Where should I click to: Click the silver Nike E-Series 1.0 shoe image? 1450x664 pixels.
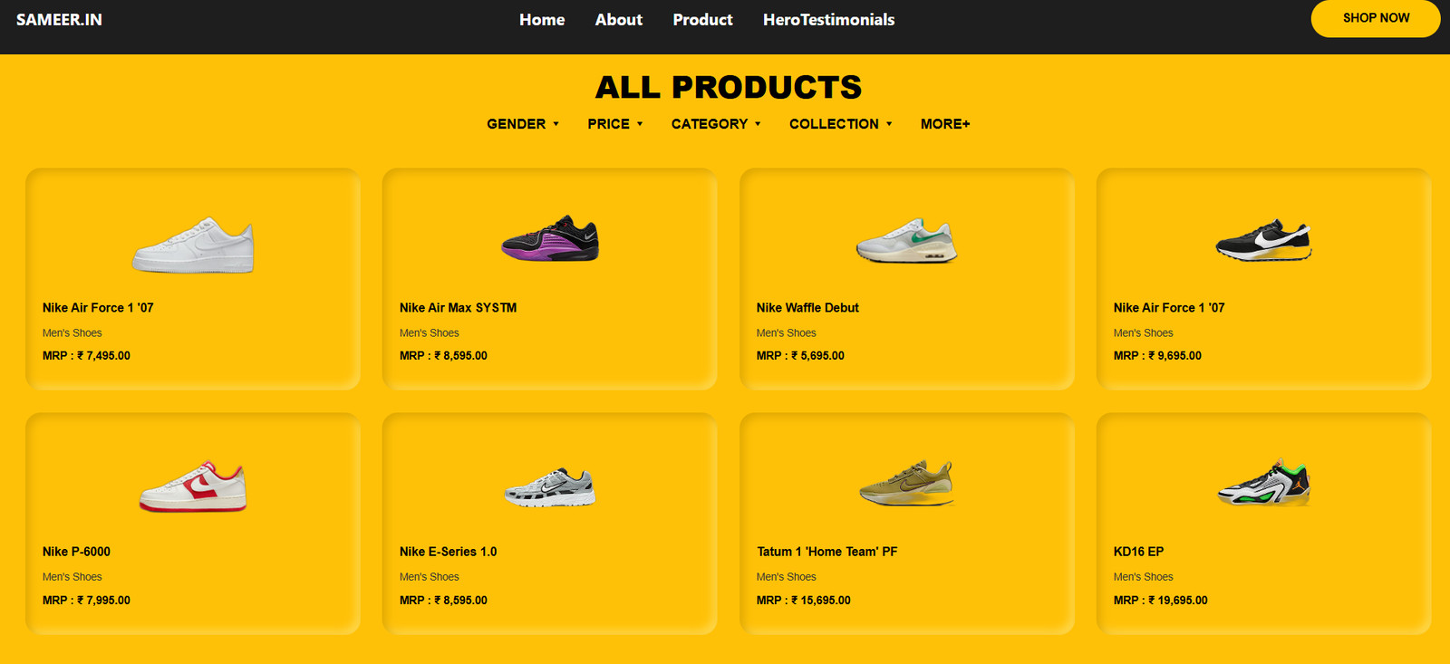(x=550, y=487)
